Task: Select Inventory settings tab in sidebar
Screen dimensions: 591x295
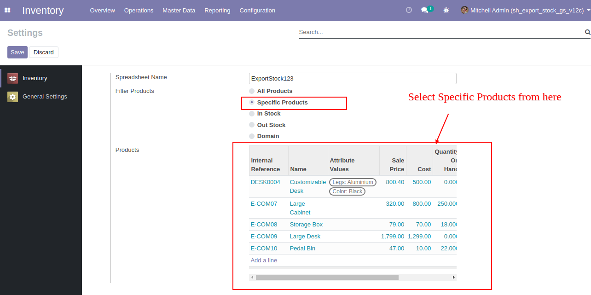Action: pyautogui.click(x=41, y=78)
